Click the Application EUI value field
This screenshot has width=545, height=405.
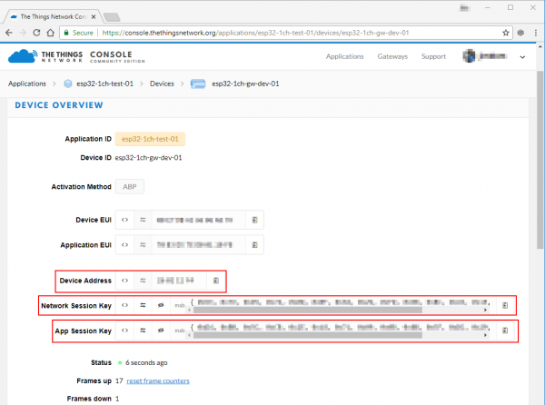point(198,245)
